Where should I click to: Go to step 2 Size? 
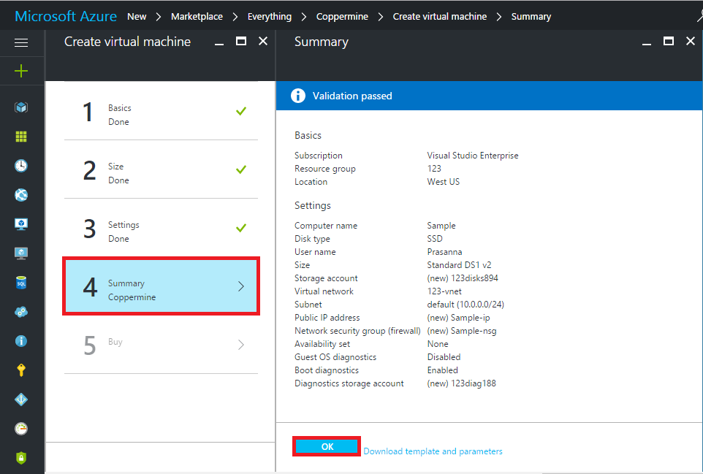(x=161, y=172)
